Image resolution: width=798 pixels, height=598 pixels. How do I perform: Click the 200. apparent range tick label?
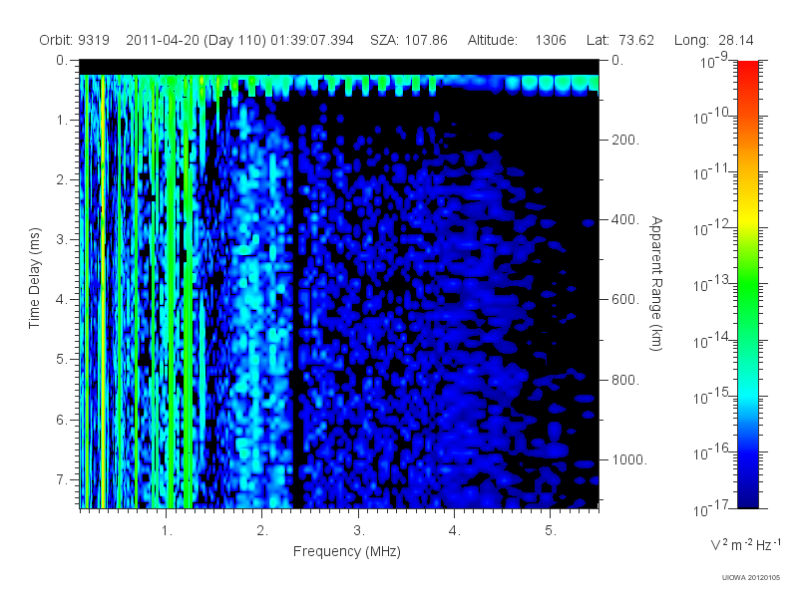(625, 140)
